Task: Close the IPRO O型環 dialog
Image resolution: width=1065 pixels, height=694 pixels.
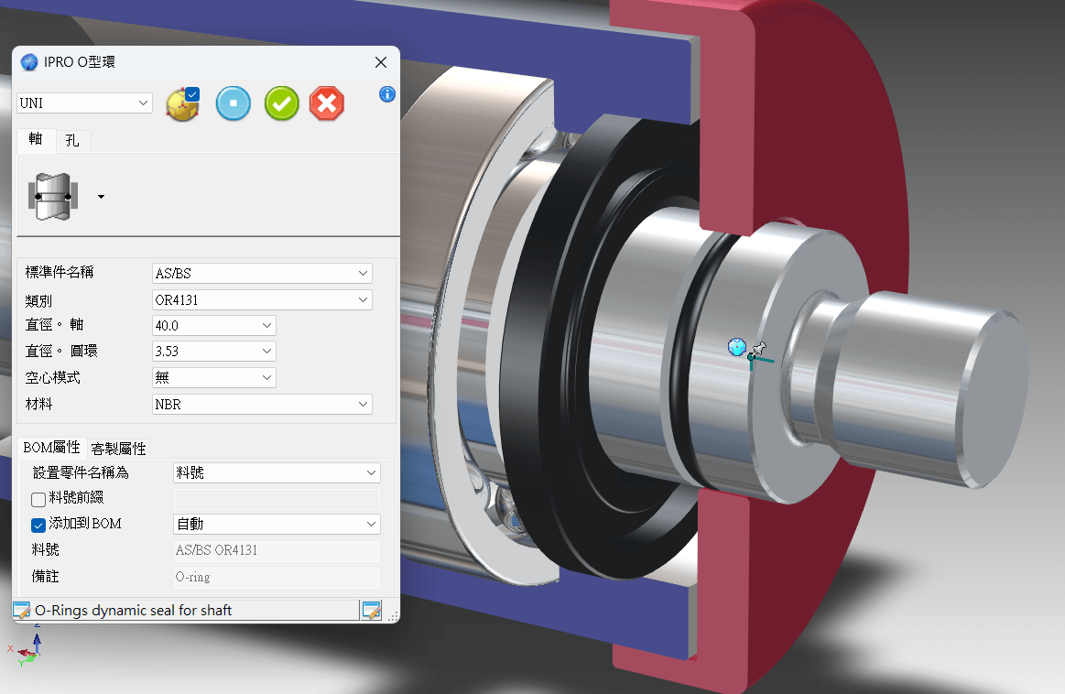Action: point(381,62)
